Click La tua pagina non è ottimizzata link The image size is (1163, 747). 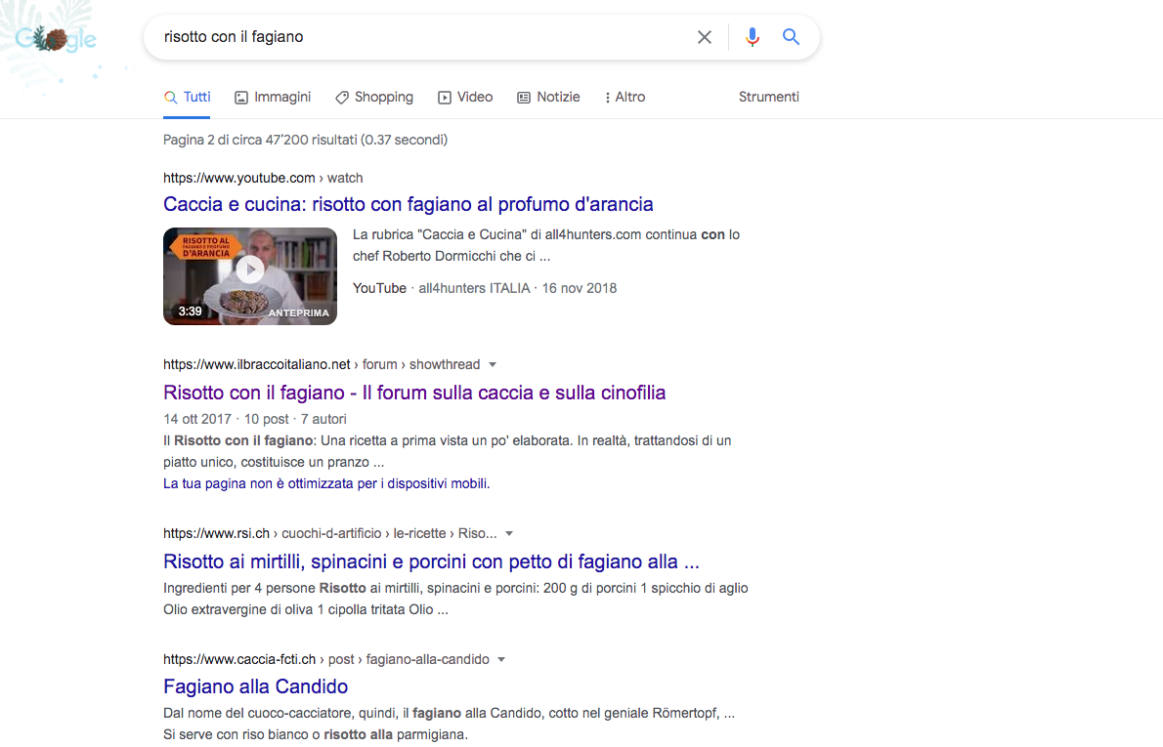326,484
